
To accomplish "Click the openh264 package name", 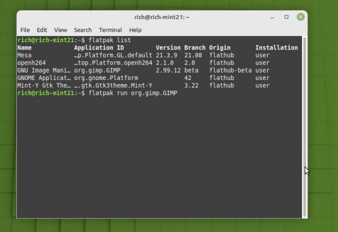I will [x=32, y=63].
